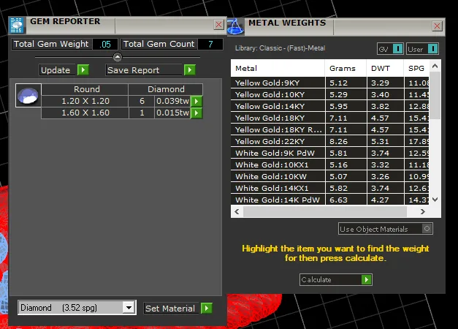
Task: Click green arrow on 0.039tw row
Action: 196,101
